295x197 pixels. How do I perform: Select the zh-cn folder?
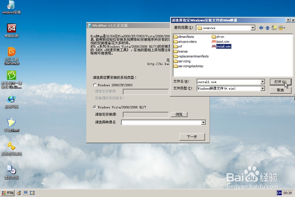pyautogui.click(x=218, y=37)
